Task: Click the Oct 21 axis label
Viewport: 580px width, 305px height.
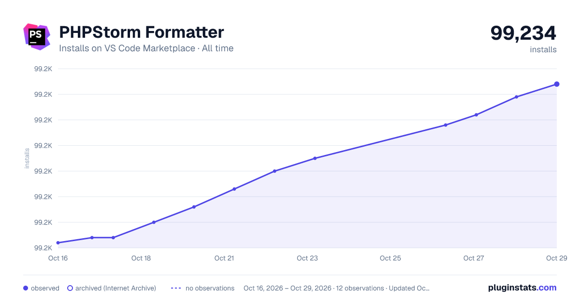Action: (x=224, y=258)
